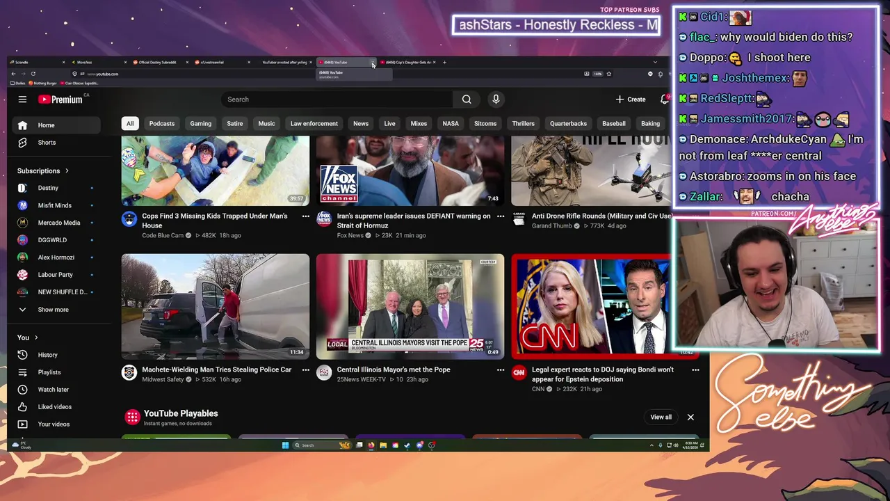Go to the YouTube Premium logo home

60,100
